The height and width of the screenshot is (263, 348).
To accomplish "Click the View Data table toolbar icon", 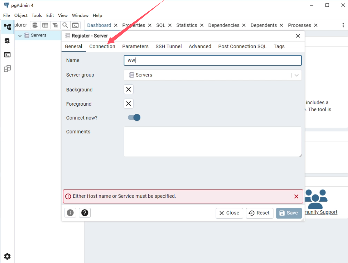I will [45, 25].
